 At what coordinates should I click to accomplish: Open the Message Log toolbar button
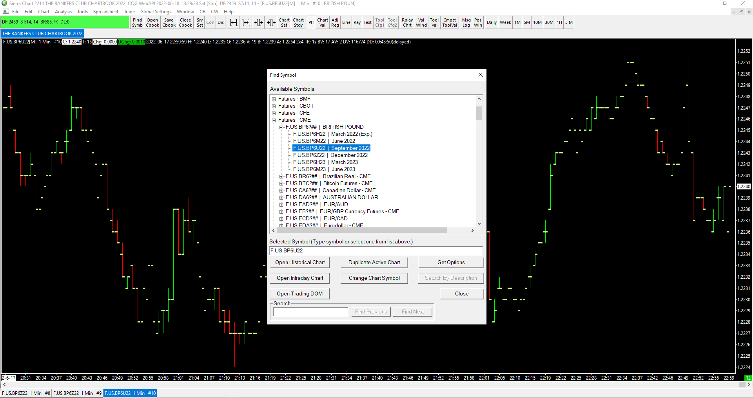coord(466,23)
